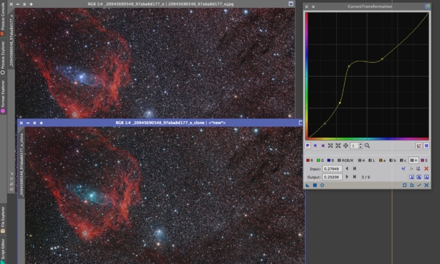
Task: Select the Pan Mode cross-arrow icon
Action: [x=346, y=146]
